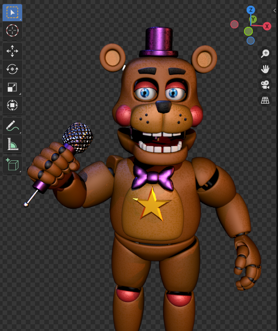This screenshot has width=278, height=331.
Task: Toggle the camera view button
Action: tap(265, 85)
